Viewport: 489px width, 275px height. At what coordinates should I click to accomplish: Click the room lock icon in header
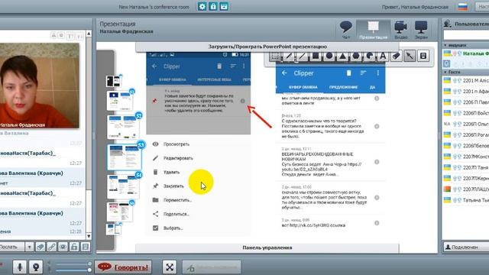[213, 6]
